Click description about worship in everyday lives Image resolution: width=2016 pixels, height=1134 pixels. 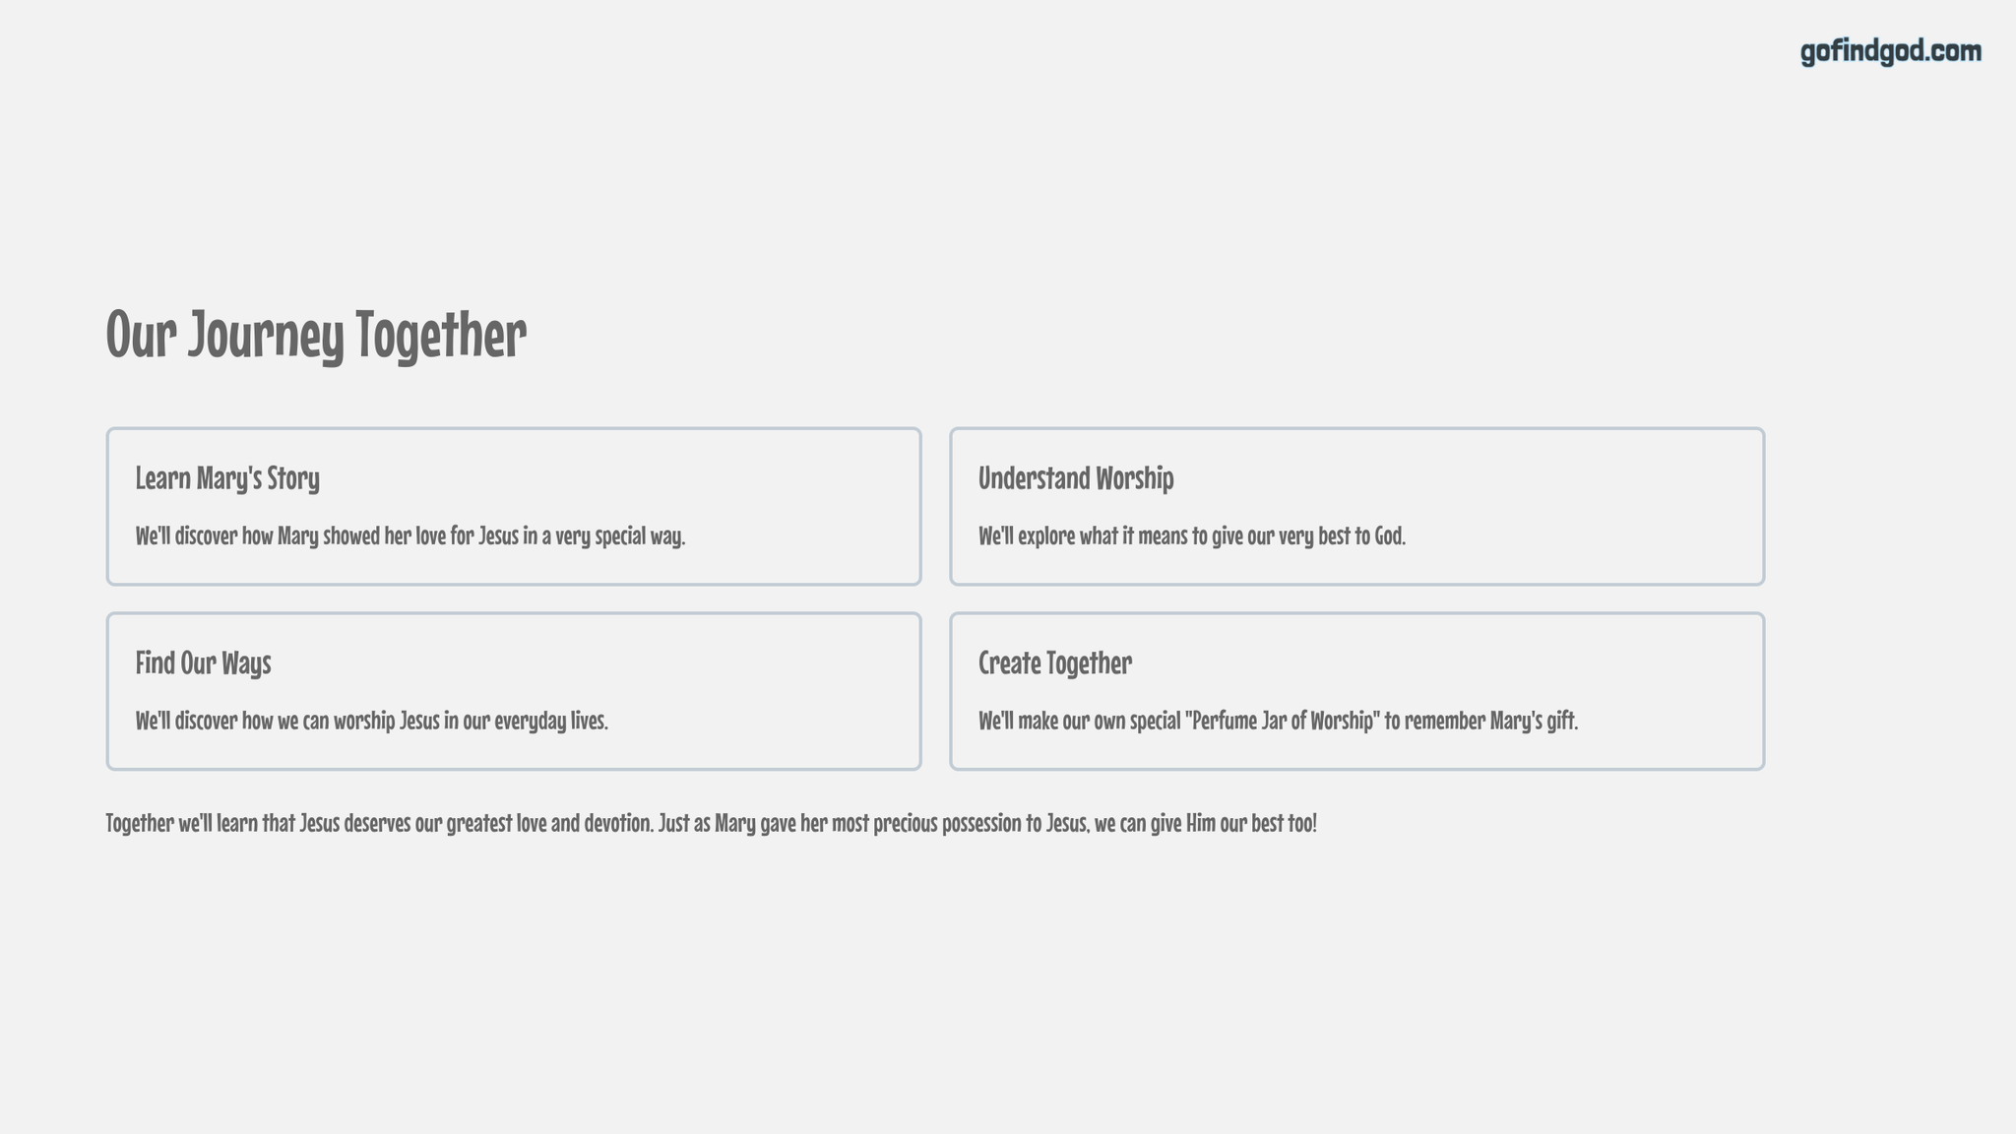coord(372,721)
